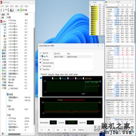Go back with AIDA64 toolbar back arrow
The width and height of the screenshot is (136, 136).
pyautogui.click(x=2, y=10)
